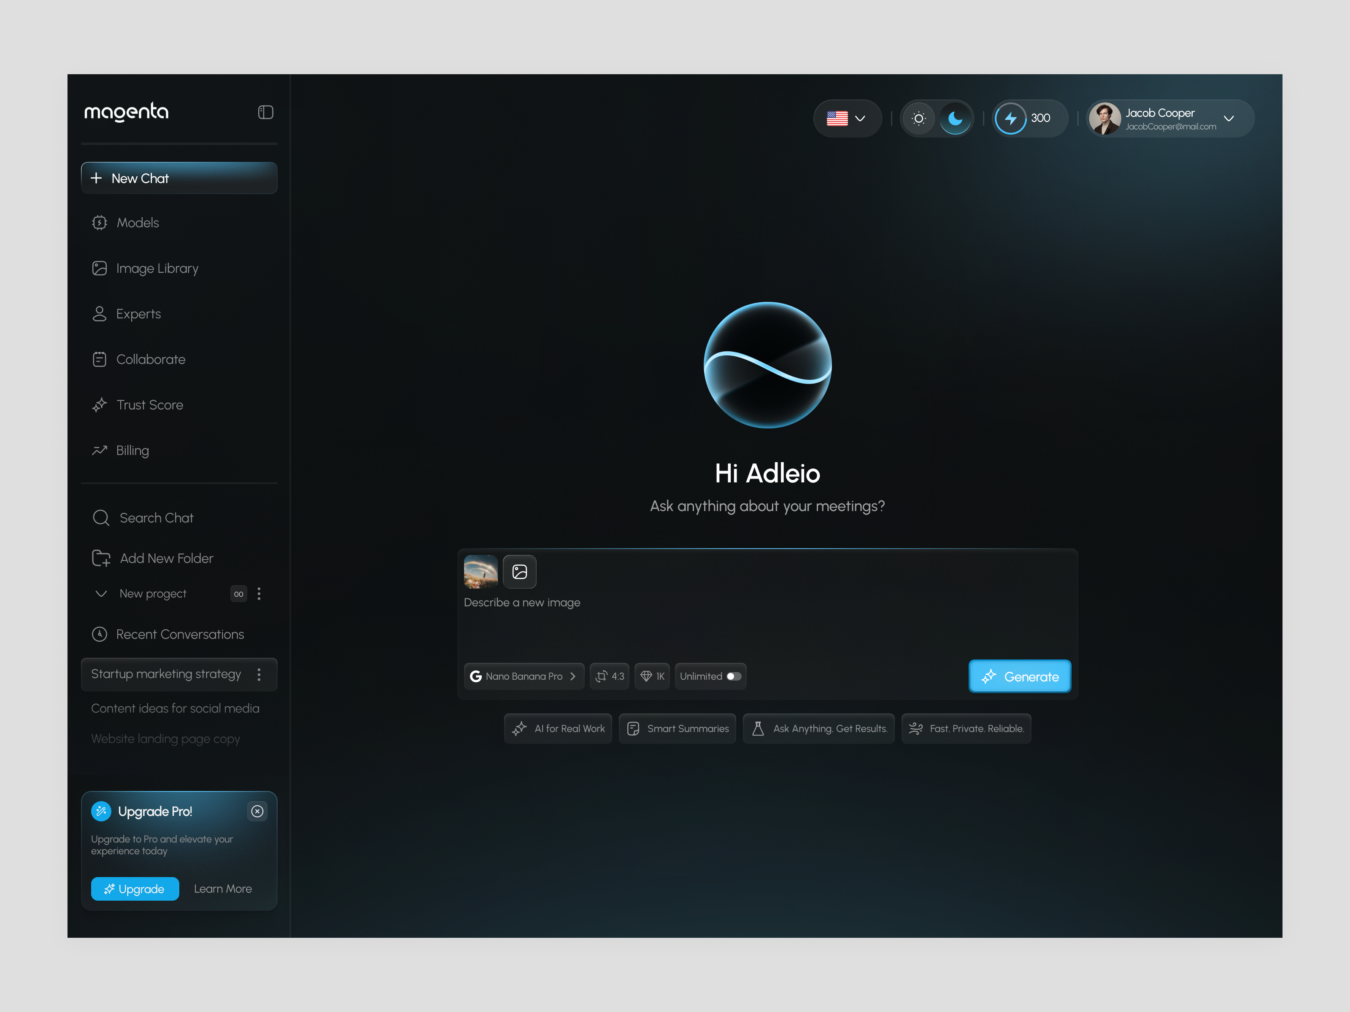Click the Generate button
1350x1012 pixels.
[x=1019, y=676]
